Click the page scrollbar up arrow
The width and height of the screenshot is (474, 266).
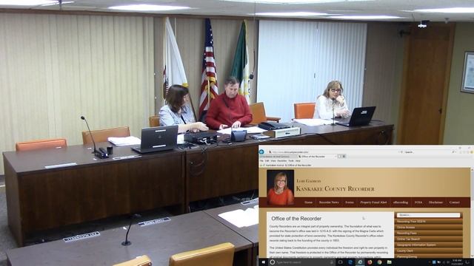473,169
